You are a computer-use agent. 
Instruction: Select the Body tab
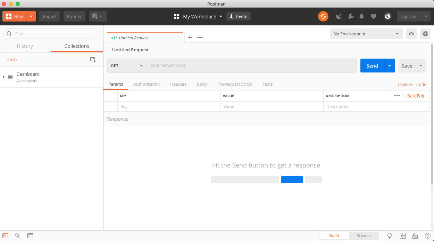pos(202,84)
